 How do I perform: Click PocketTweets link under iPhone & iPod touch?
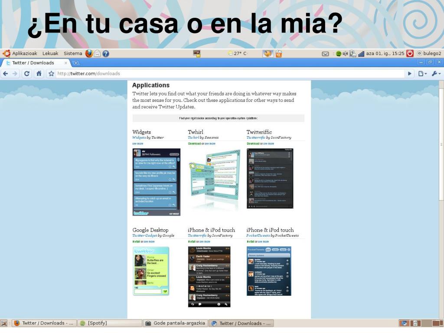[258, 235]
